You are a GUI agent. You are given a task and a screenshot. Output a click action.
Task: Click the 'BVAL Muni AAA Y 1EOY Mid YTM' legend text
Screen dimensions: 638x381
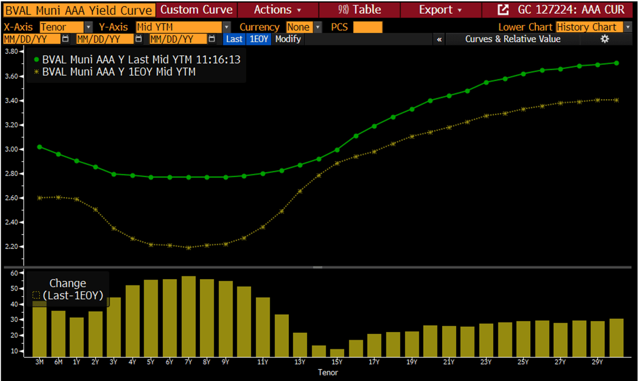click(119, 72)
